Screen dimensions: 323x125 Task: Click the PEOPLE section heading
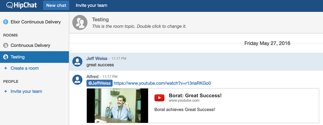click(11, 81)
